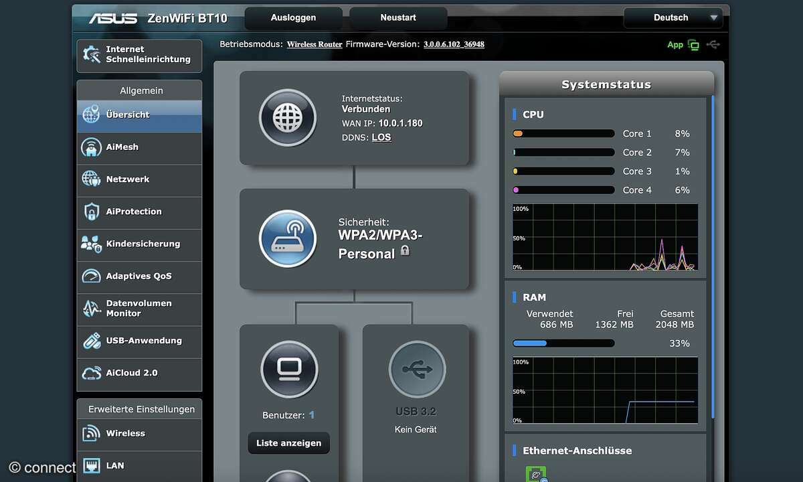This screenshot has height=482, width=803.
Task: Click the ASUS logo
Action: 114,18
